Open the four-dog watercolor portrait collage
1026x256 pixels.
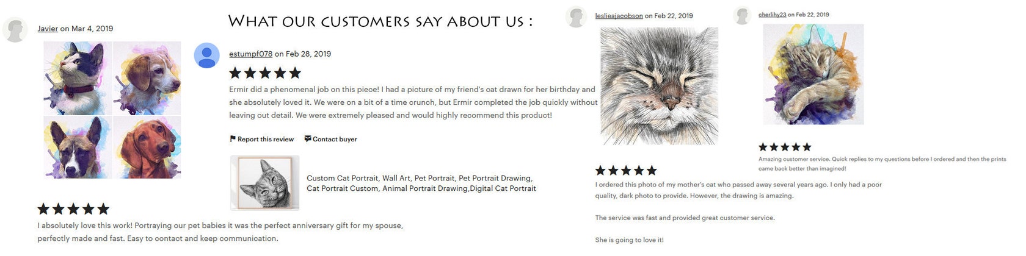pos(112,110)
